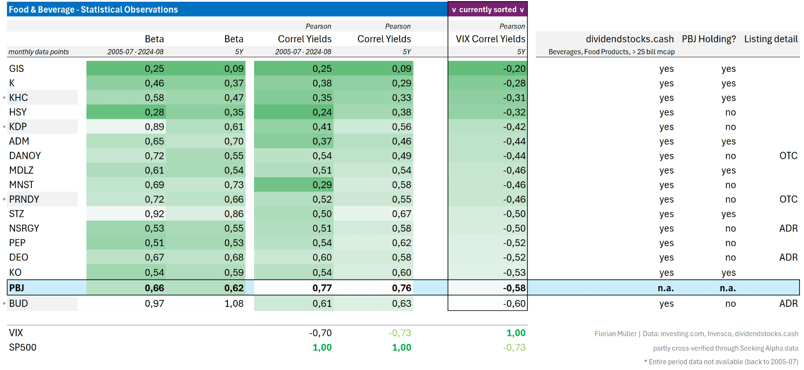
Task: Select the OTC listing detail for PRNDY
Action: 788,199
